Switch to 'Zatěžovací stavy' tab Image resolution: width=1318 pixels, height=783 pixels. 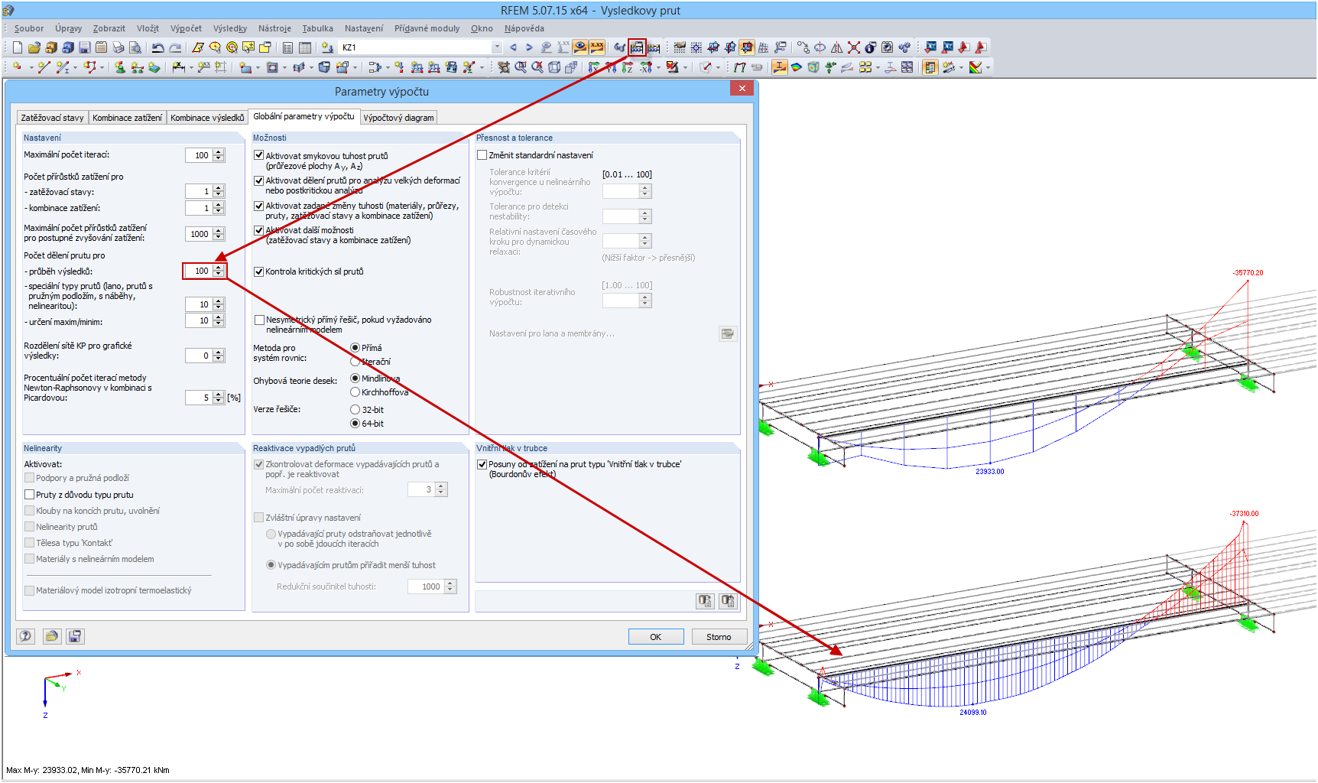click(52, 118)
